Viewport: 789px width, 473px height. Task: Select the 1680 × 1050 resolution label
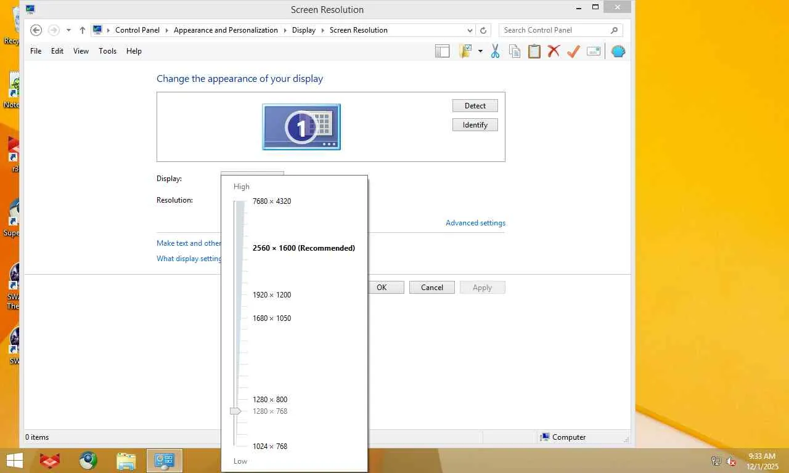272,318
